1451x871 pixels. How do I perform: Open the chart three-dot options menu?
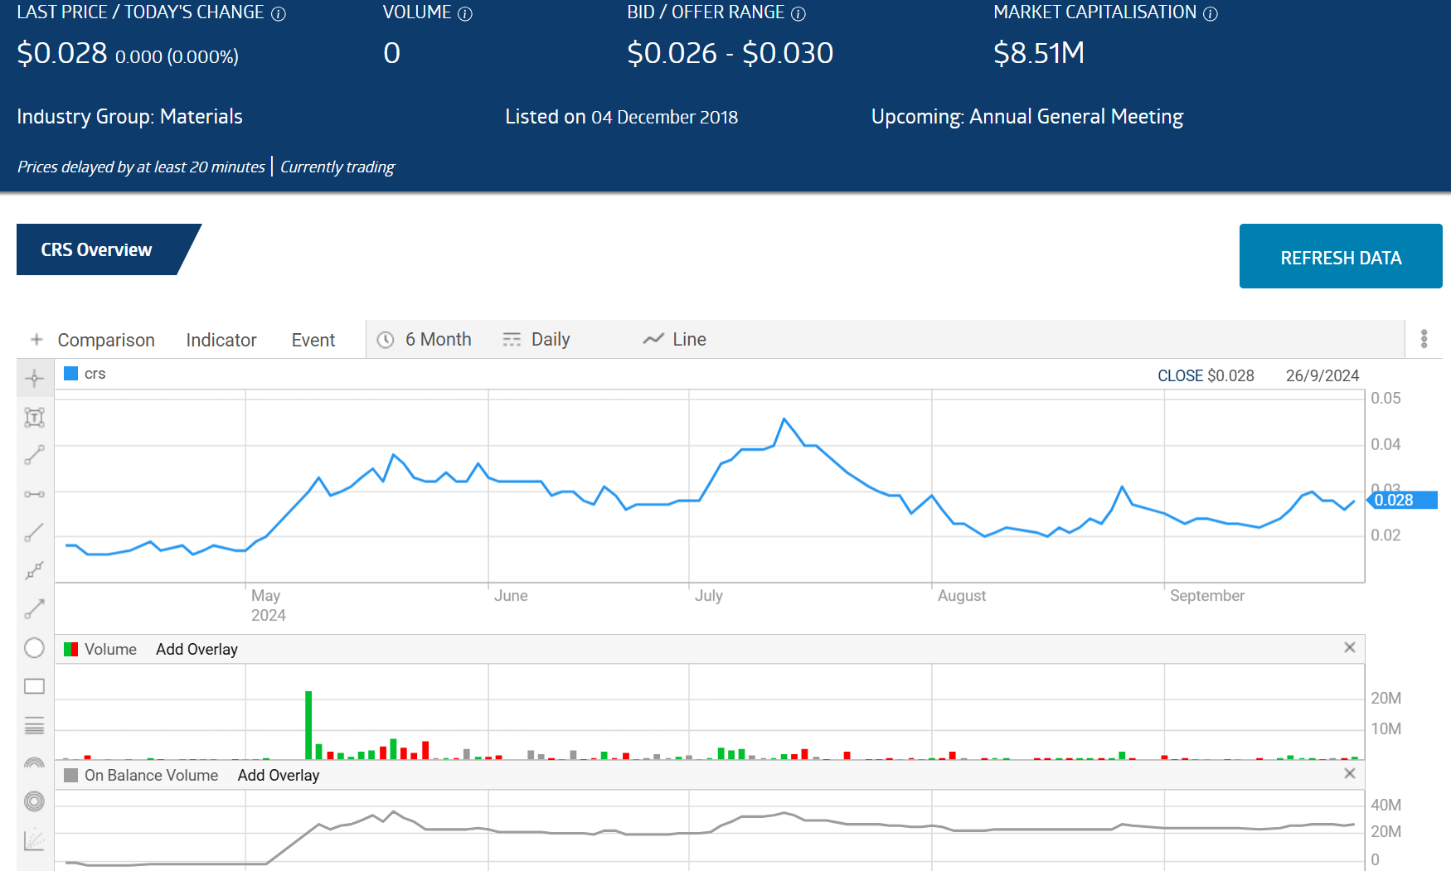pos(1424,339)
